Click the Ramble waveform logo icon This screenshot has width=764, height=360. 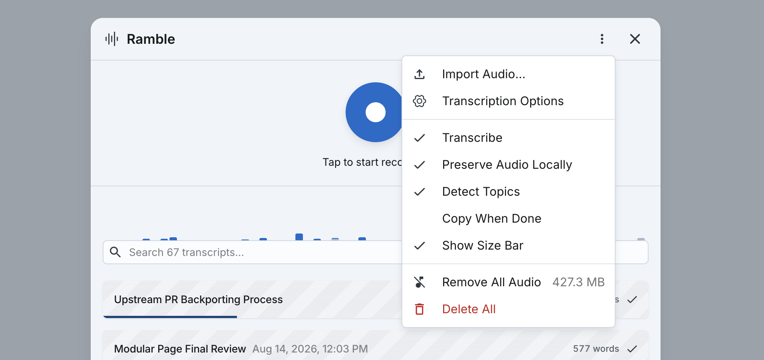pos(112,39)
